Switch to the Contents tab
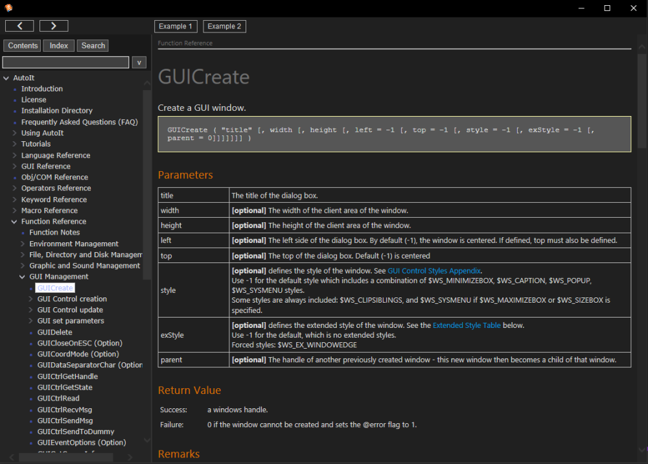The width and height of the screenshot is (648, 464). coord(23,46)
